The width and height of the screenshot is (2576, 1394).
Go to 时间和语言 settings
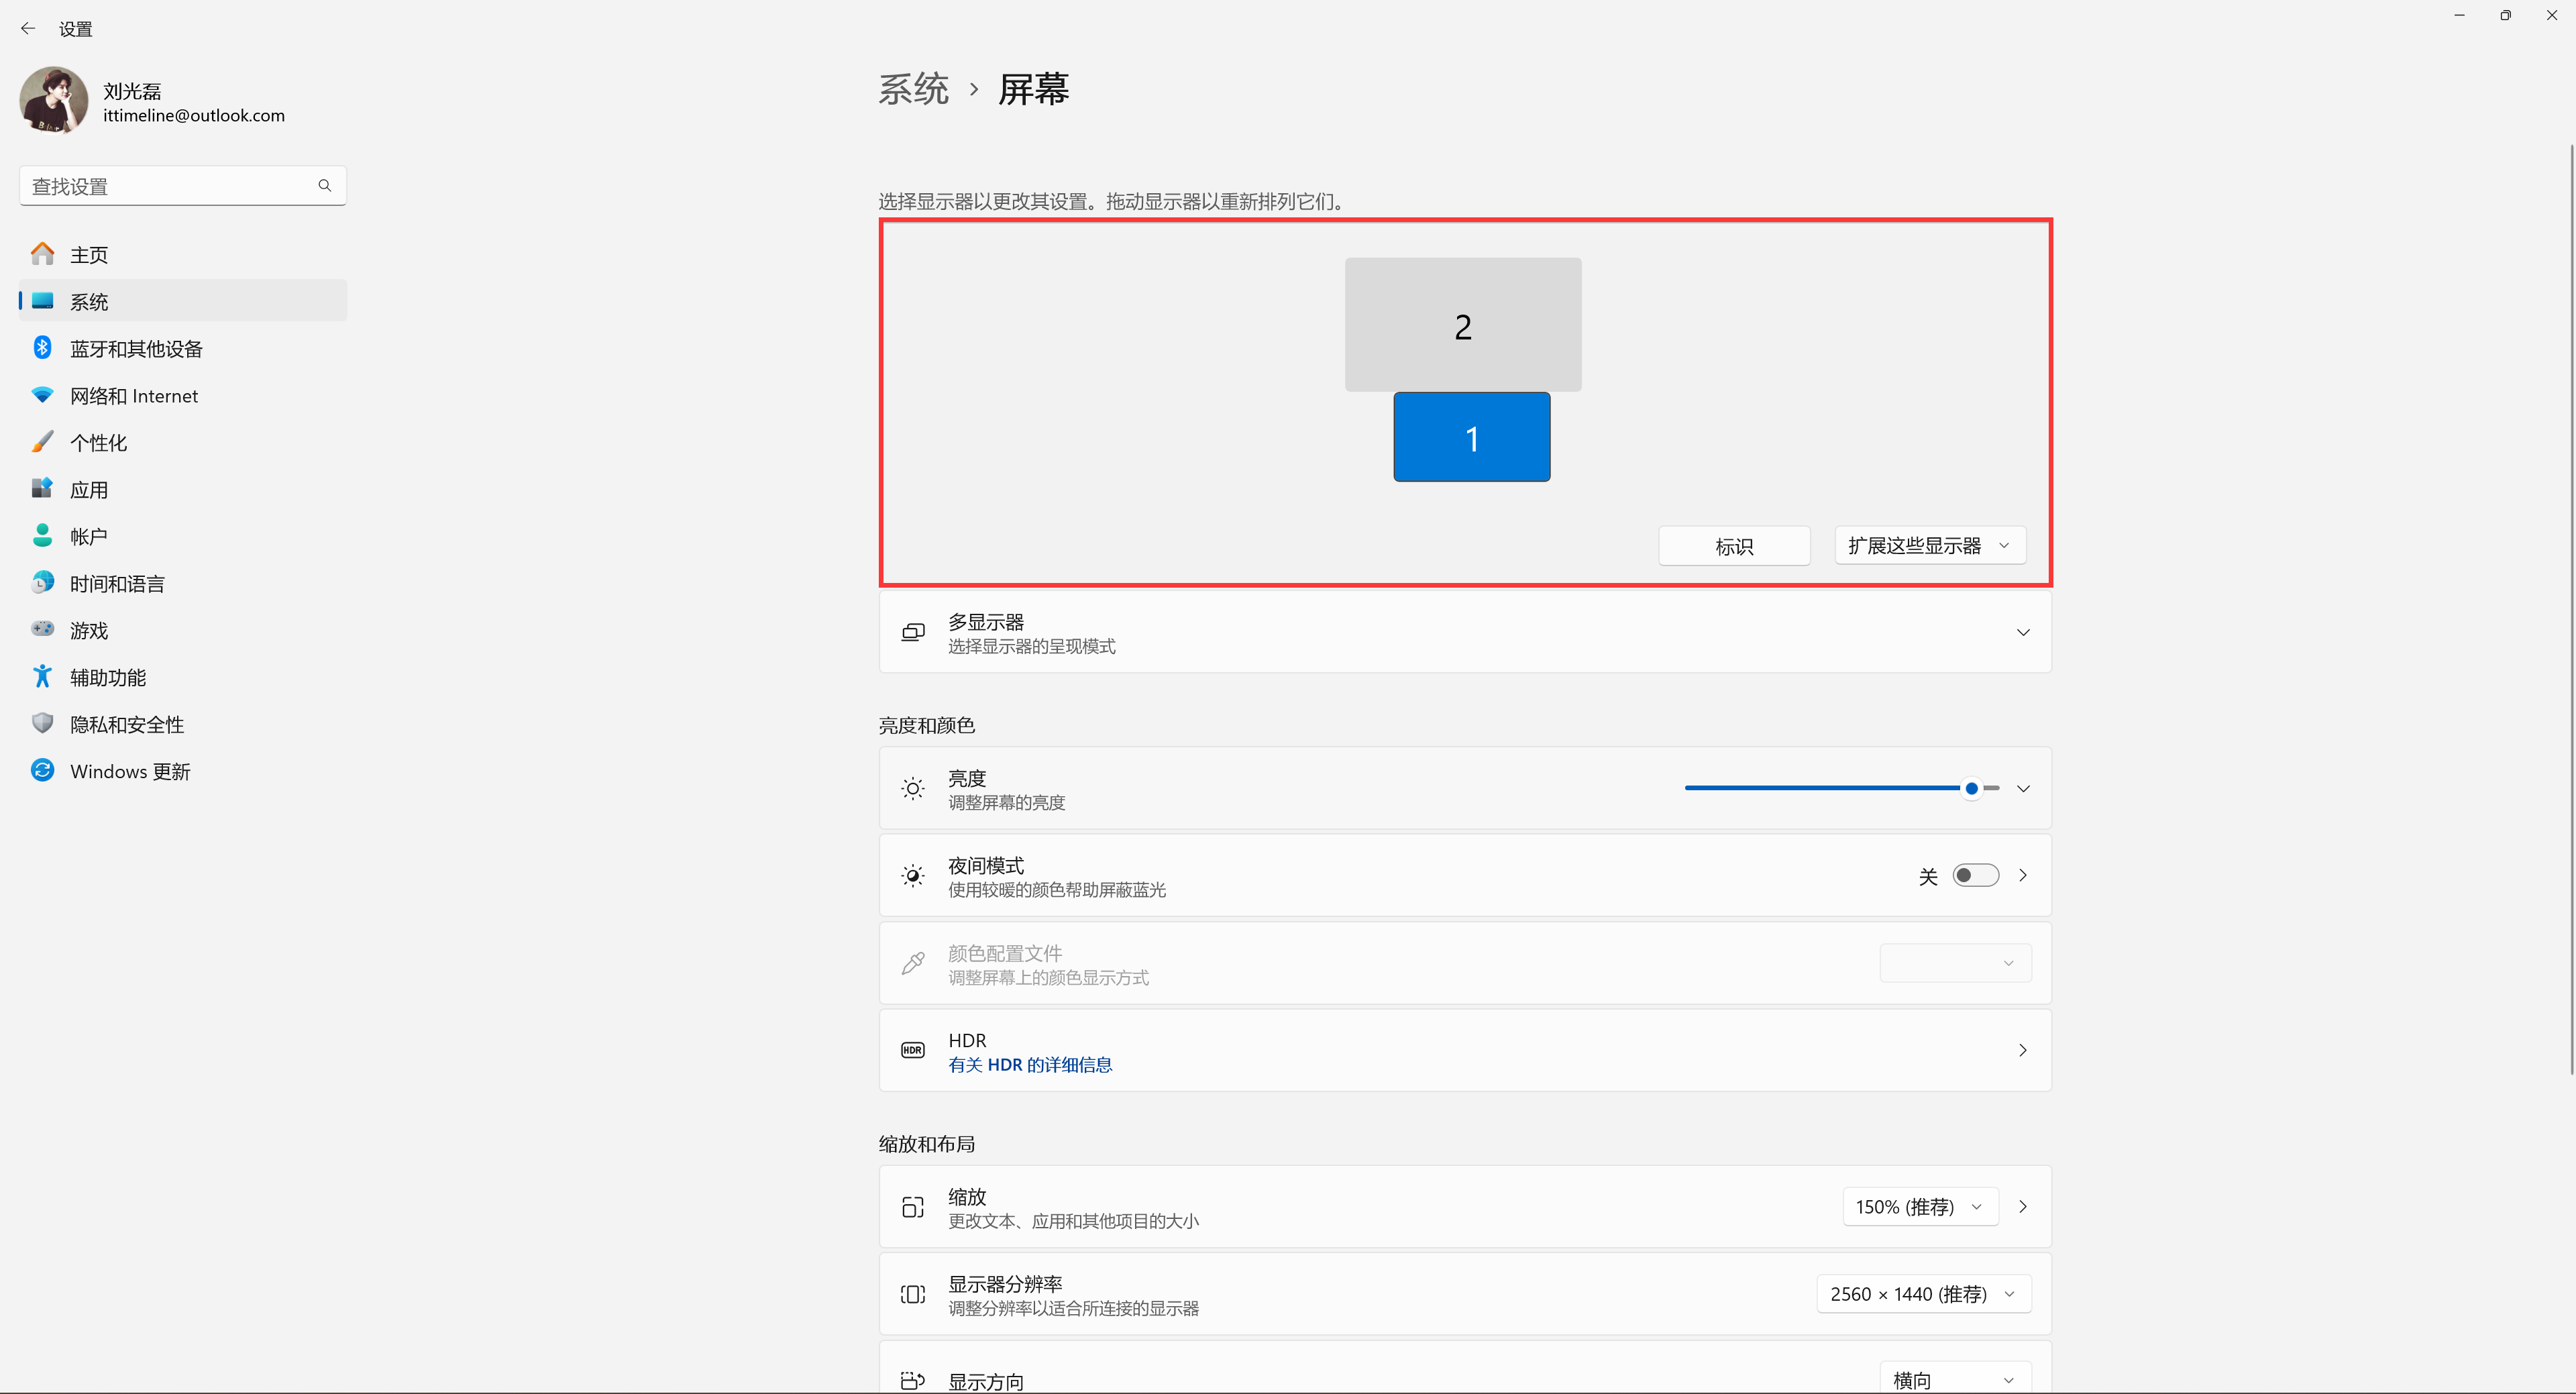(117, 584)
